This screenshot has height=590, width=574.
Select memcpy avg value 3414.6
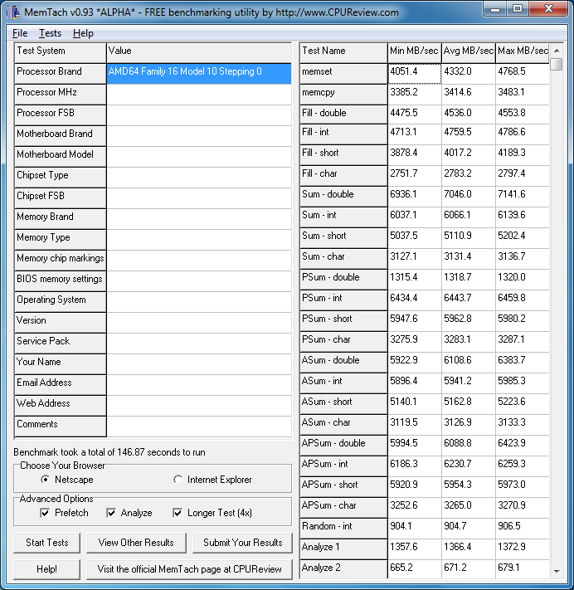(469, 95)
